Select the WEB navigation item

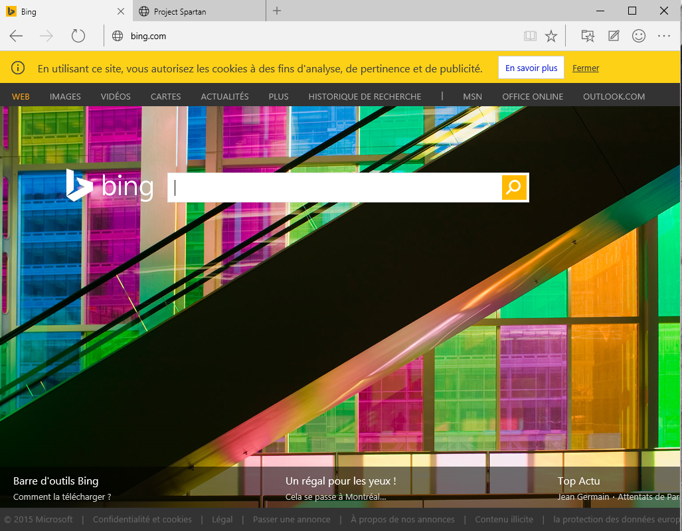point(21,96)
